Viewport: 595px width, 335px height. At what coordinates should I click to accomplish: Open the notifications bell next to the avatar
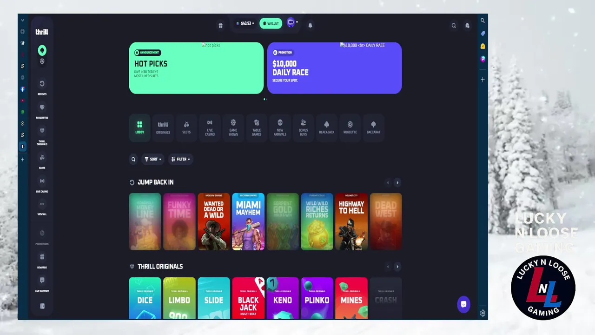[310, 25]
